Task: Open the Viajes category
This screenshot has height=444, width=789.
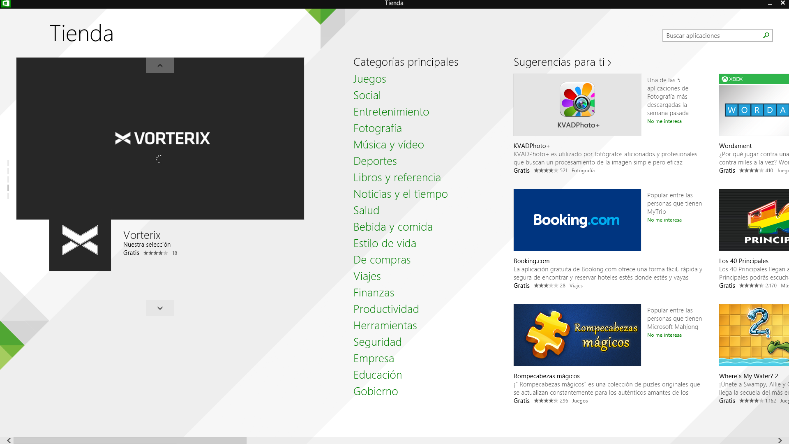Action: click(367, 276)
